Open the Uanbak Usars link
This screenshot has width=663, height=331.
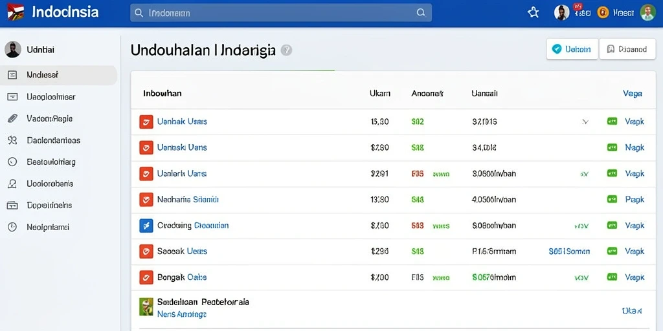pos(182,122)
